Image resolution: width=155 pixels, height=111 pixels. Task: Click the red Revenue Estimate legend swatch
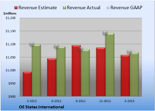tap(16, 8)
